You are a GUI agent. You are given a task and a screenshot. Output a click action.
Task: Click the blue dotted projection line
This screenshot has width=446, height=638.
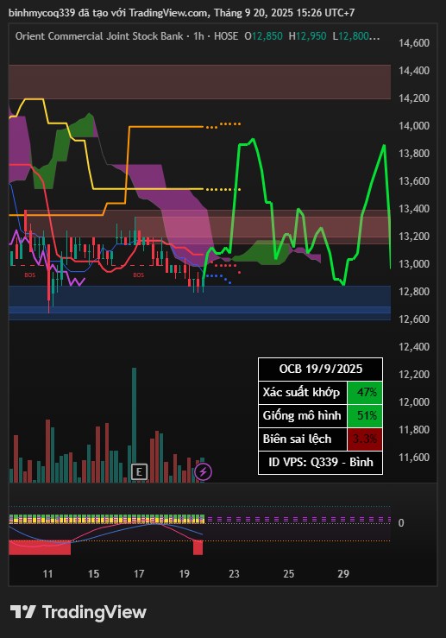coord(218,278)
